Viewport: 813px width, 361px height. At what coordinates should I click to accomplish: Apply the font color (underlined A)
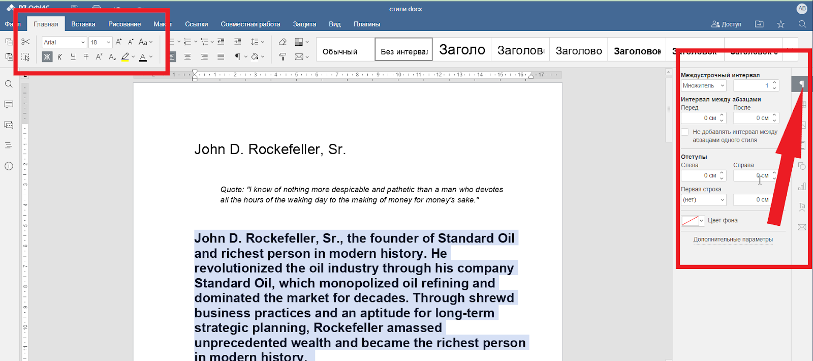click(x=143, y=57)
